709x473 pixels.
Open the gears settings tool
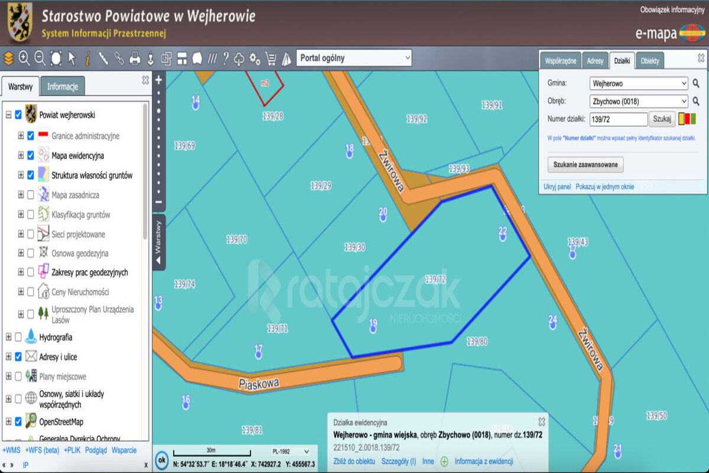pyautogui.click(x=255, y=58)
